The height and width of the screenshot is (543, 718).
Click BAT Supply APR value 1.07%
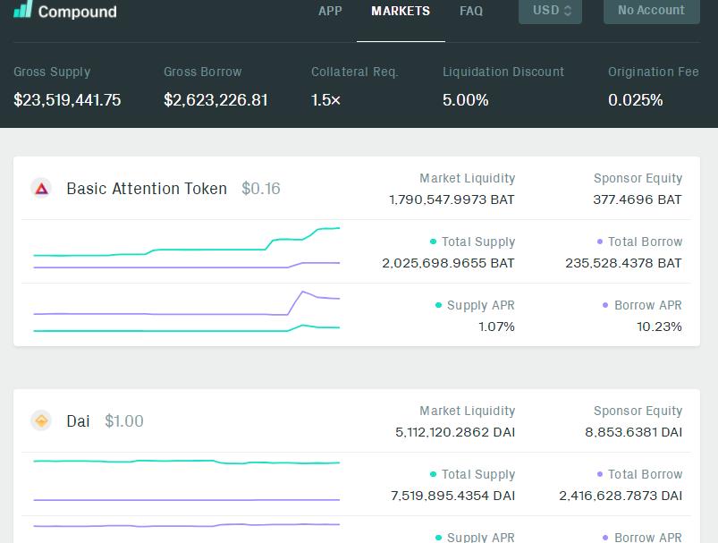coord(497,327)
